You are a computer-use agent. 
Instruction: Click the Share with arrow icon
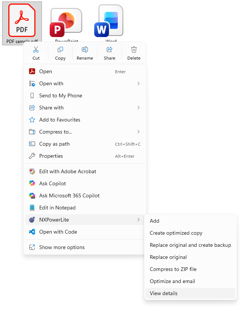(x=32, y=108)
